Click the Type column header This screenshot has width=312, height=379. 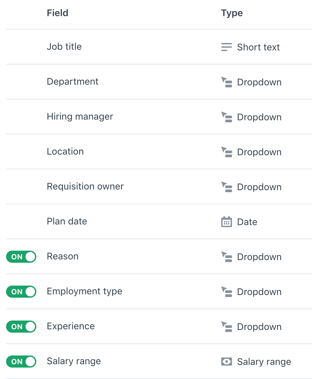[x=232, y=13]
